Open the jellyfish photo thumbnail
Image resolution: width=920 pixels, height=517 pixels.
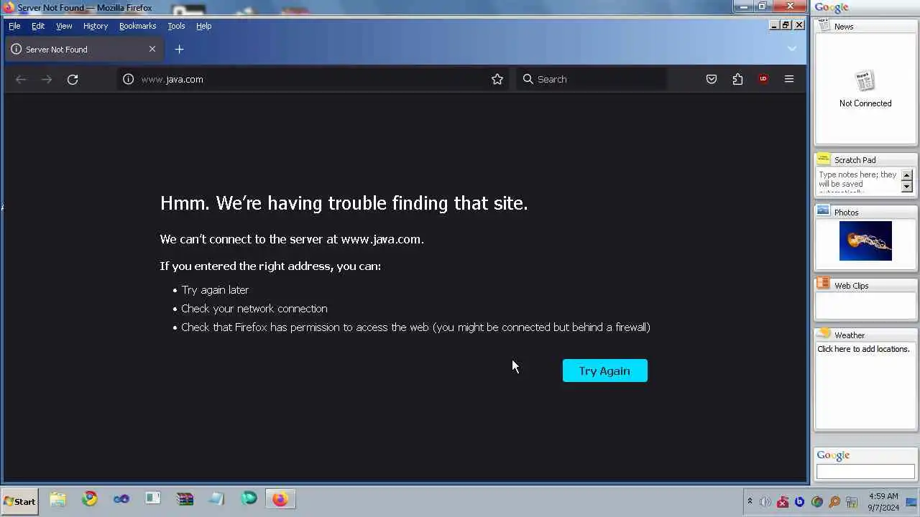click(865, 241)
